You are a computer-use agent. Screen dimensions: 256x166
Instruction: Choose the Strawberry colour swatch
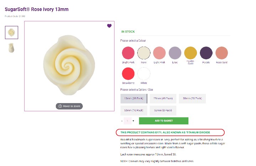tap(128, 74)
